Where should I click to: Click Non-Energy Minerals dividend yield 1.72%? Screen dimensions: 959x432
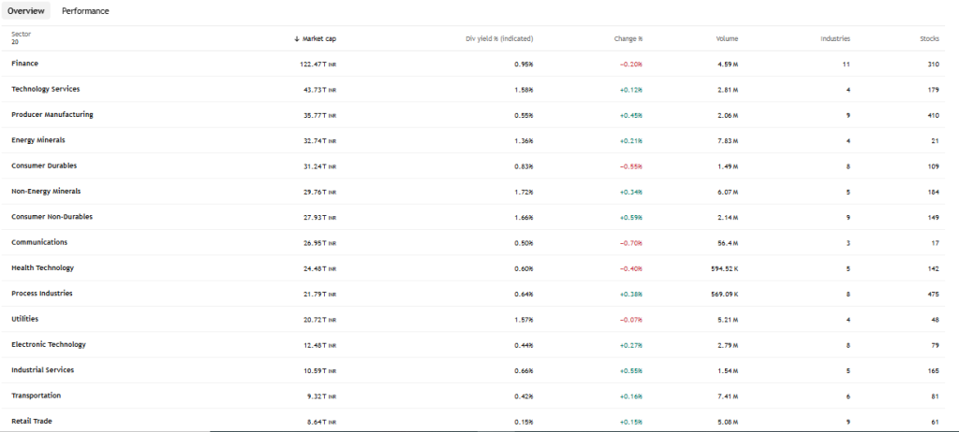524,192
